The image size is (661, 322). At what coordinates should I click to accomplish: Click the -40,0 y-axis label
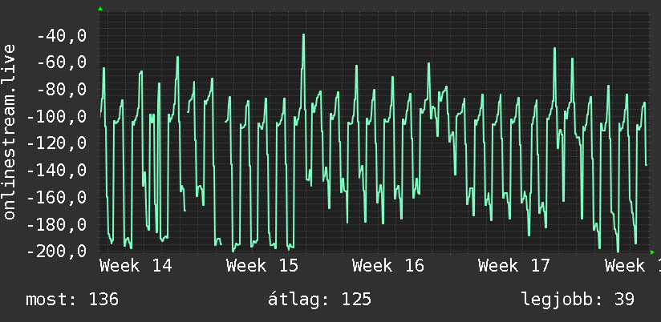click(x=62, y=36)
